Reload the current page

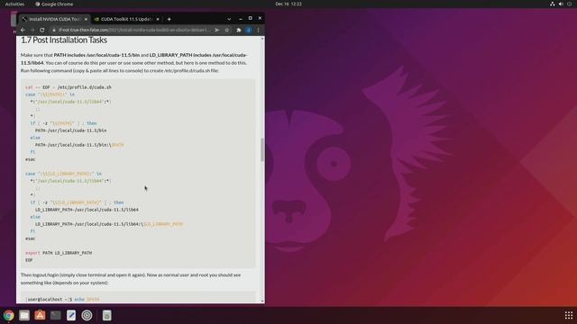[42, 30]
